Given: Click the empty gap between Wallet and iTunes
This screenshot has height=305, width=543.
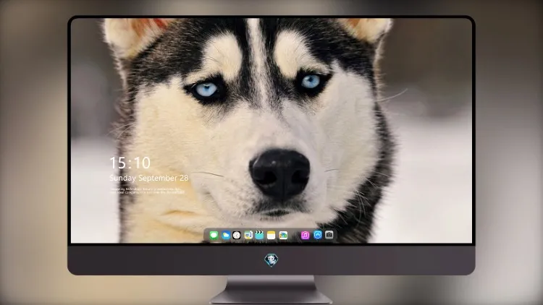Looking at the screenshot, I should point(295,236).
